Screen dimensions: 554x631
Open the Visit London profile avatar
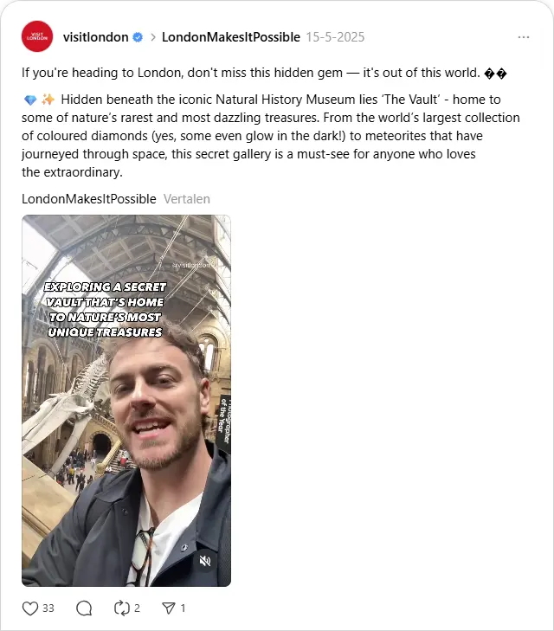[x=37, y=36]
